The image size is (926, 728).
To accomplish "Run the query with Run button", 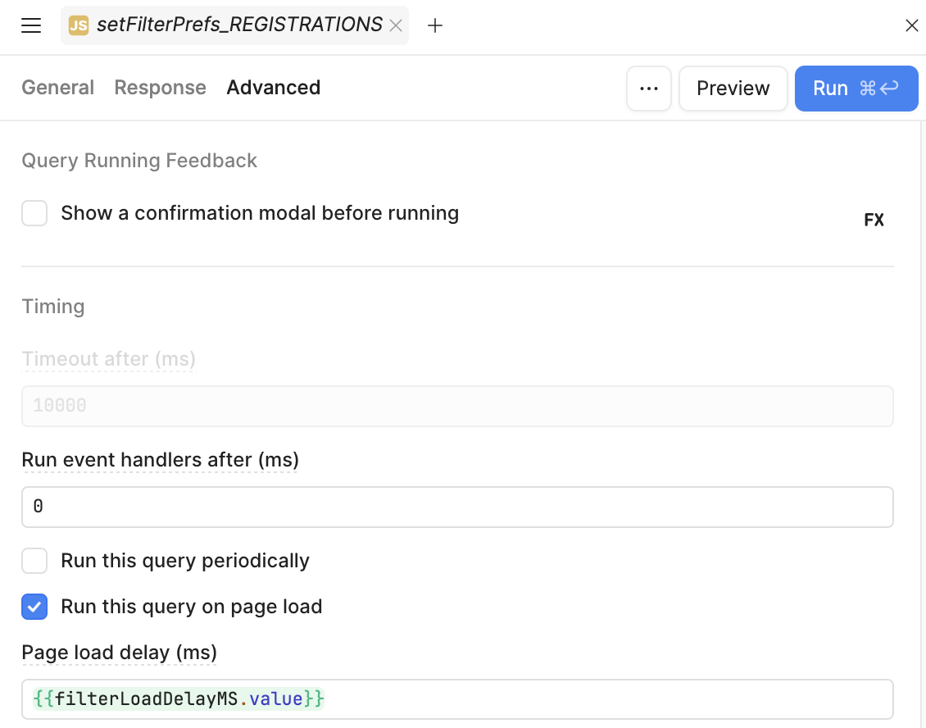I will pos(856,89).
